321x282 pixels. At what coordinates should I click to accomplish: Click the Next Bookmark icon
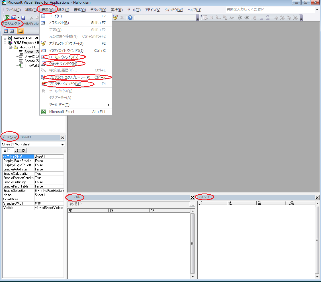coord(282,18)
